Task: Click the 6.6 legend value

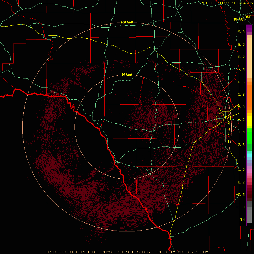Action: (241, 82)
